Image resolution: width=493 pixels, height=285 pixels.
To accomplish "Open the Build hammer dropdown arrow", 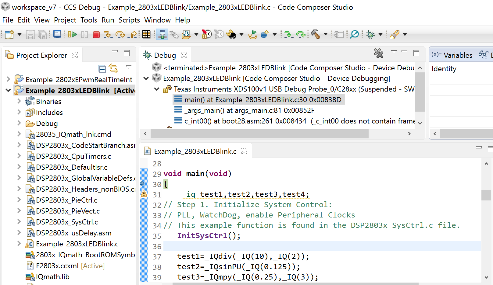I will tap(325, 34).
